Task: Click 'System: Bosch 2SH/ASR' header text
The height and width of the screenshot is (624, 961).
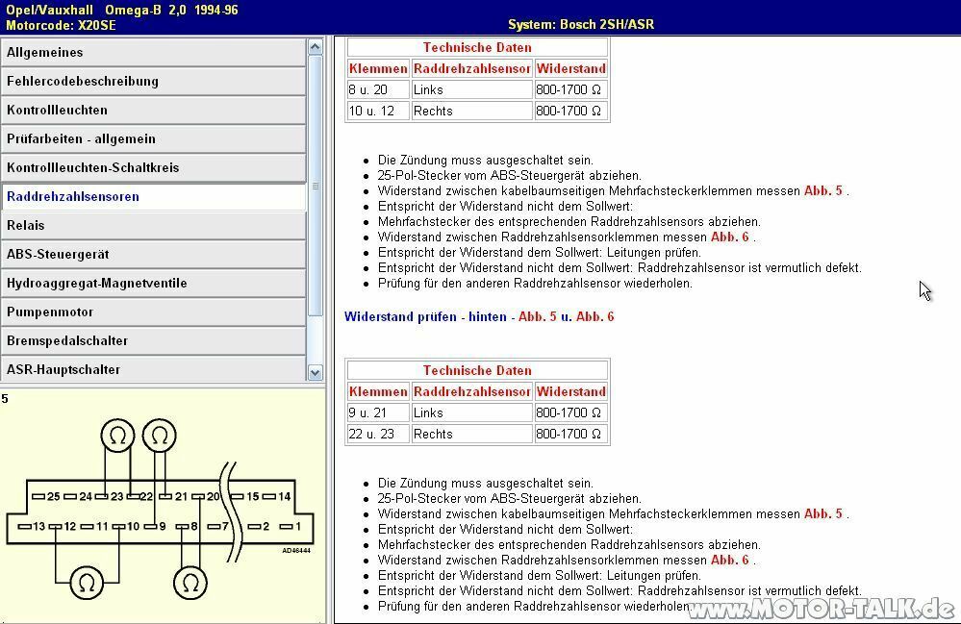Action: point(581,24)
